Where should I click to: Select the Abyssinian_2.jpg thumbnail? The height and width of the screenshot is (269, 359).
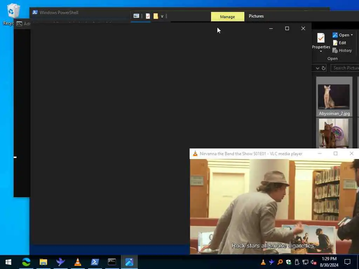point(334,97)
